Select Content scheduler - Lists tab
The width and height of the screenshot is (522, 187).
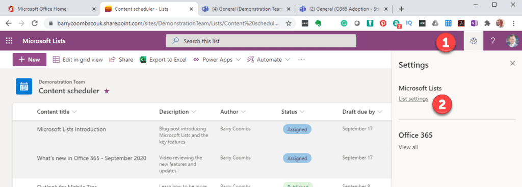[150, 9]
